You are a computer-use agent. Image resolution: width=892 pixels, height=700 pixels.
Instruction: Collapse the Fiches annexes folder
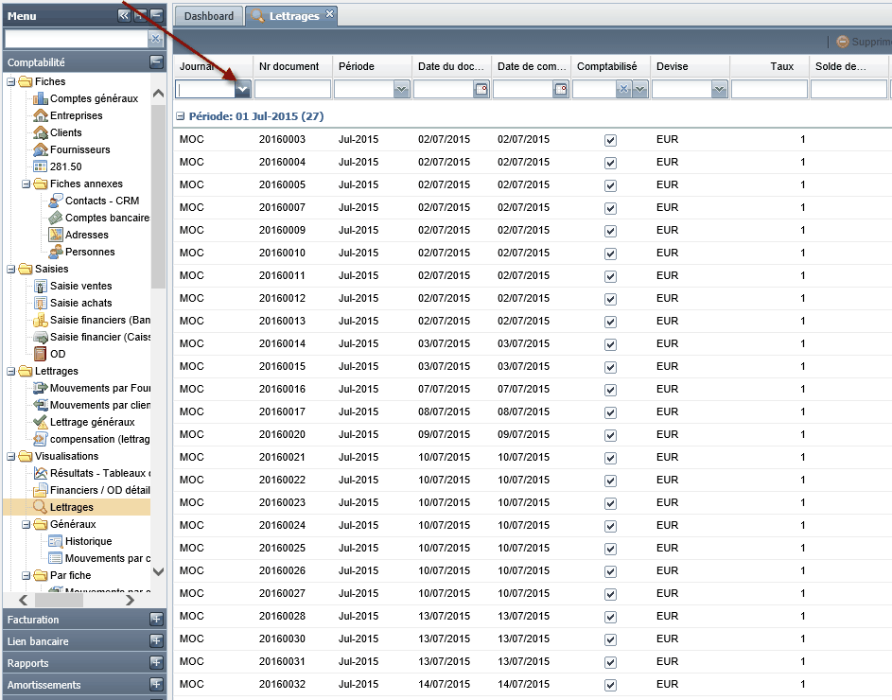26,184
